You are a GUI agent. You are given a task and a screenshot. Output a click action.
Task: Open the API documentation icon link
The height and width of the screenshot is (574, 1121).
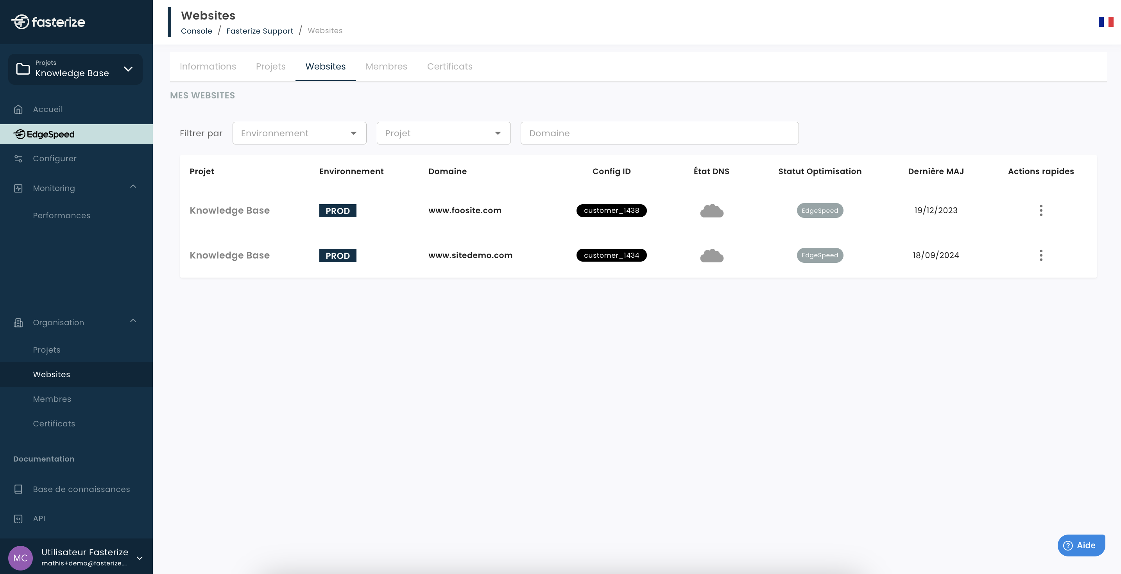(x=18, y=518)
